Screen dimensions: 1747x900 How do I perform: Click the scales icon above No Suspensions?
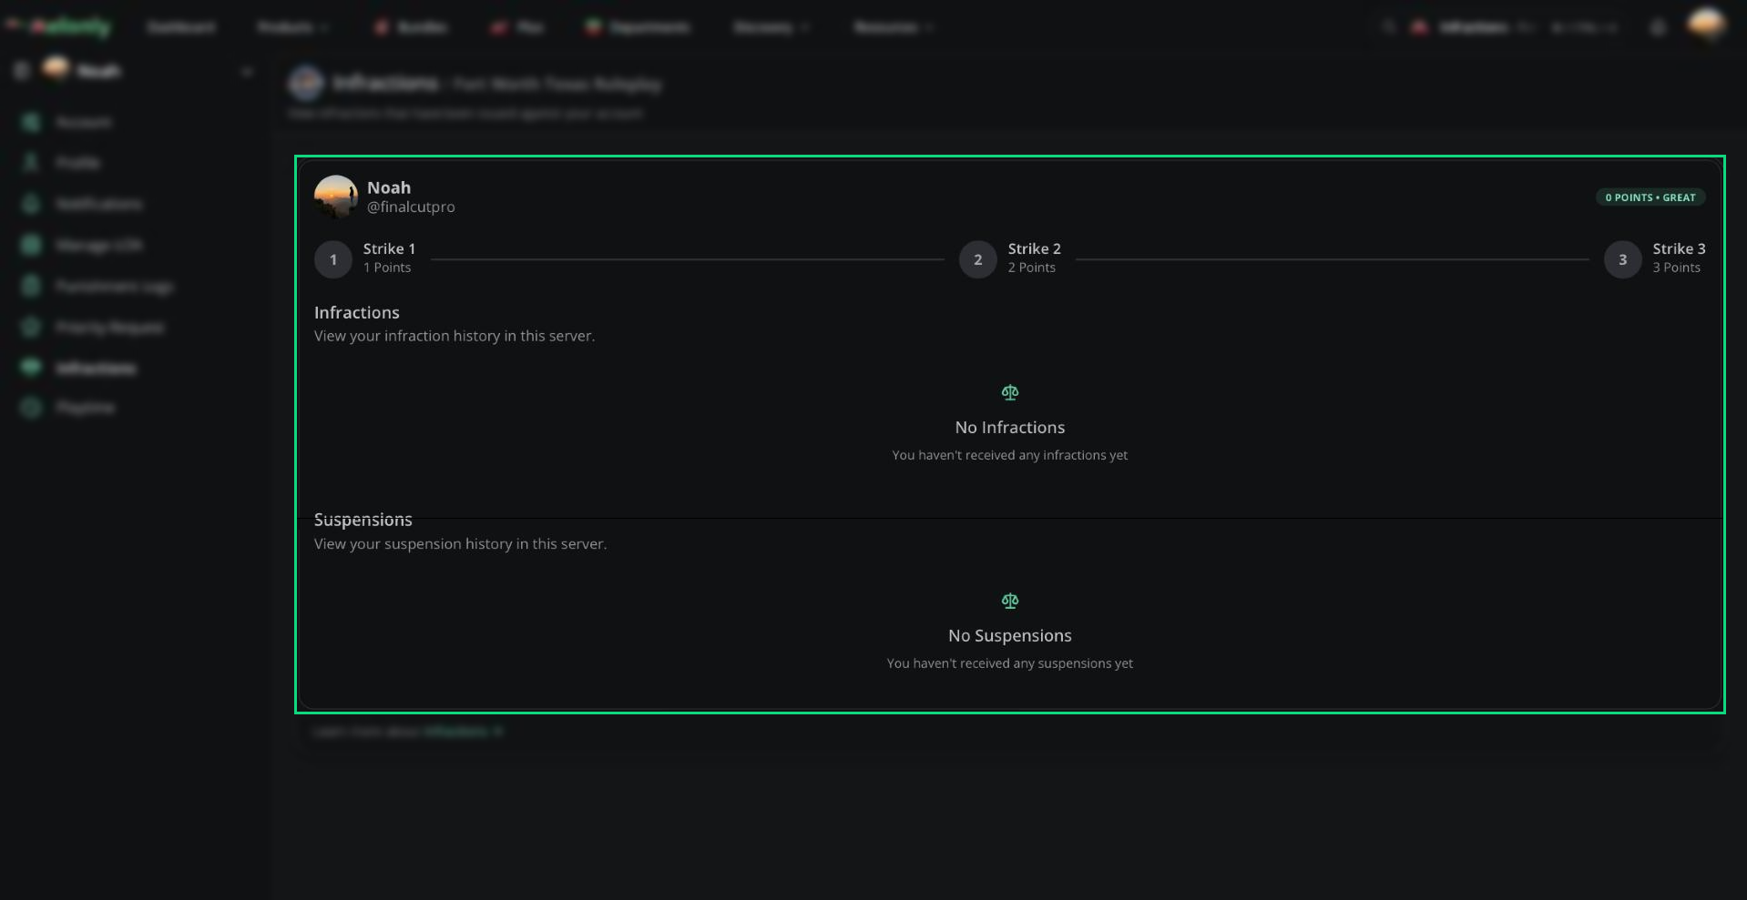[x=1009, y=601]
